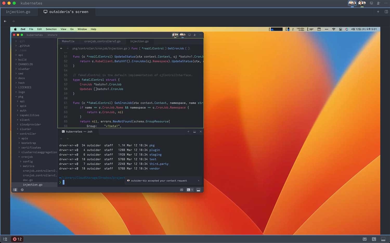Click the Unshare button in the shared Zed window

tap(52, 35)
